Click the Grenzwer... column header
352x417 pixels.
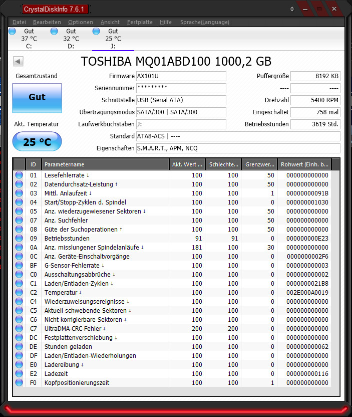(x=259, y=164)
